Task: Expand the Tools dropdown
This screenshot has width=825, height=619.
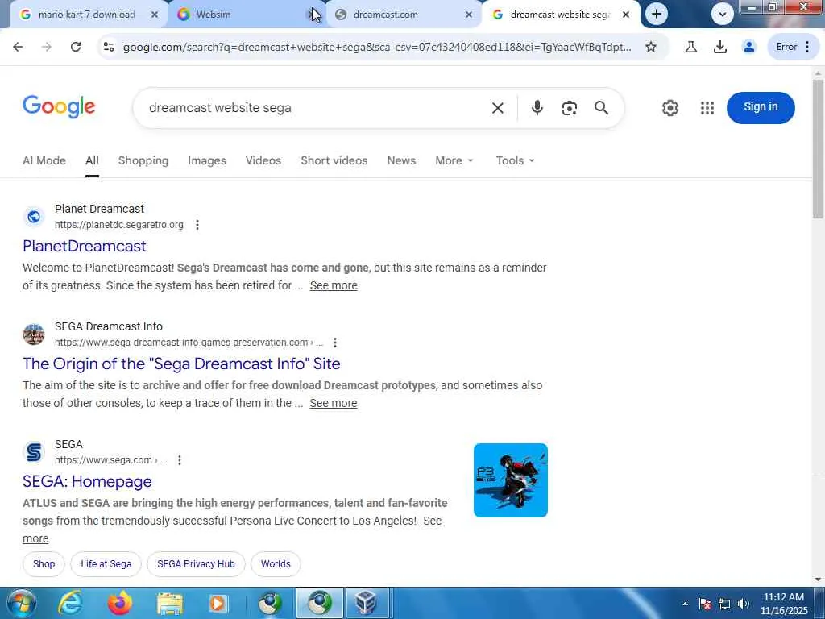Action: [x=515, y=160]
